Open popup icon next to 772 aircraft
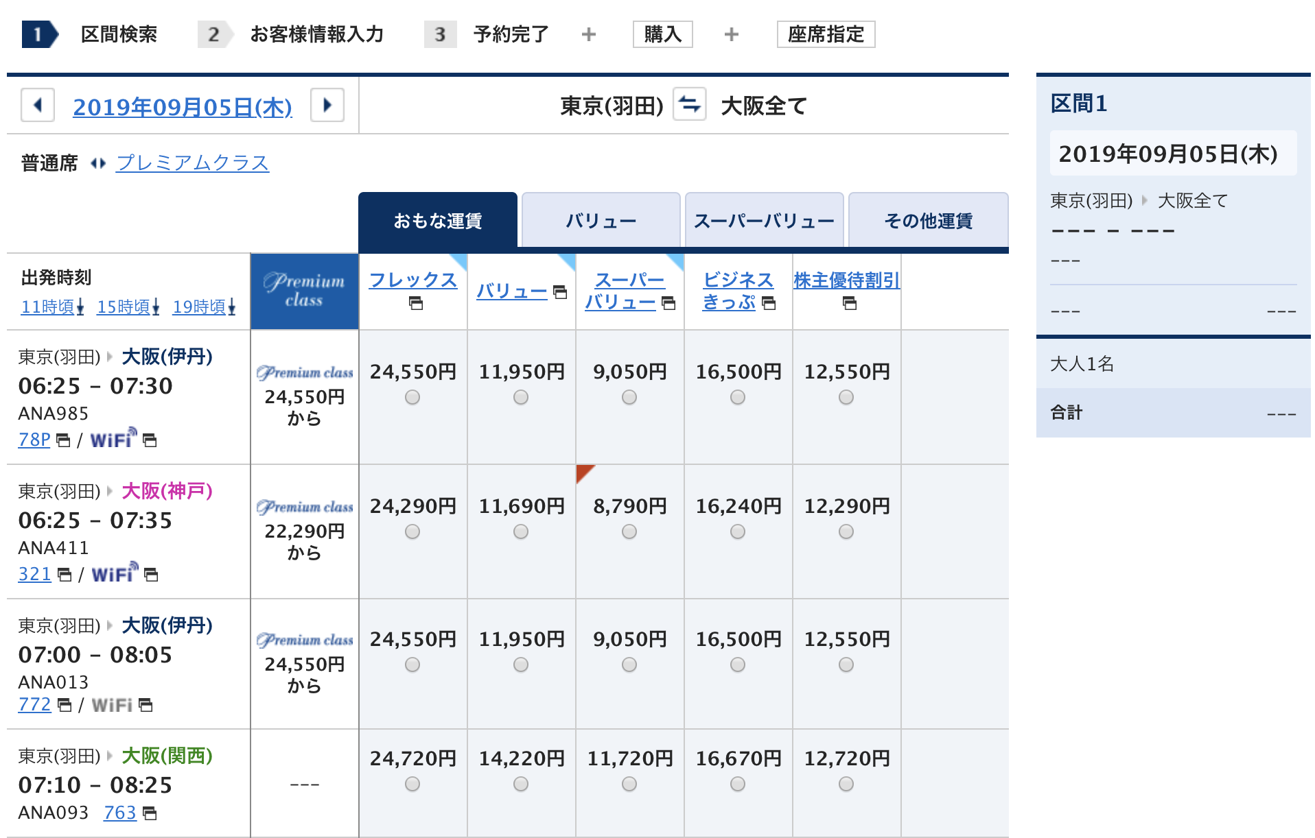Screen dimensions: 1315x838 coord(65,705)
